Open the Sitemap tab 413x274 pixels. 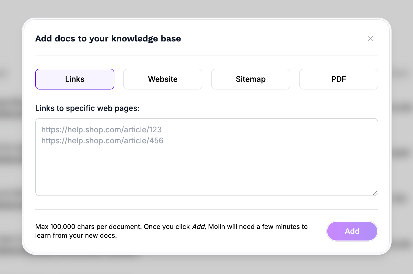coord(251,79)
